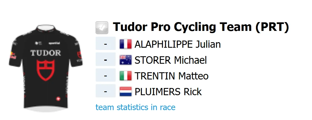Click the TUDOR wordmark on the jersey

coord(45,53)
